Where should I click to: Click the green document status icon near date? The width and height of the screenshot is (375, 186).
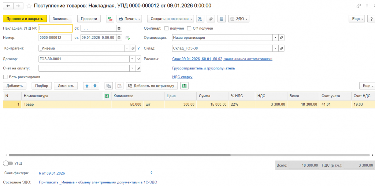point(128,38)
